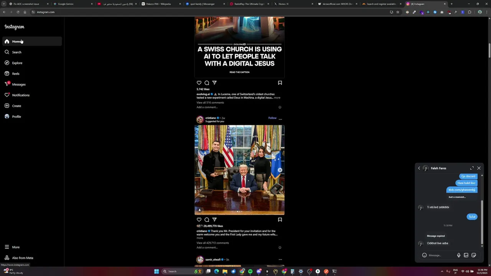Attach photo in chat

click(x=466, y=255)
